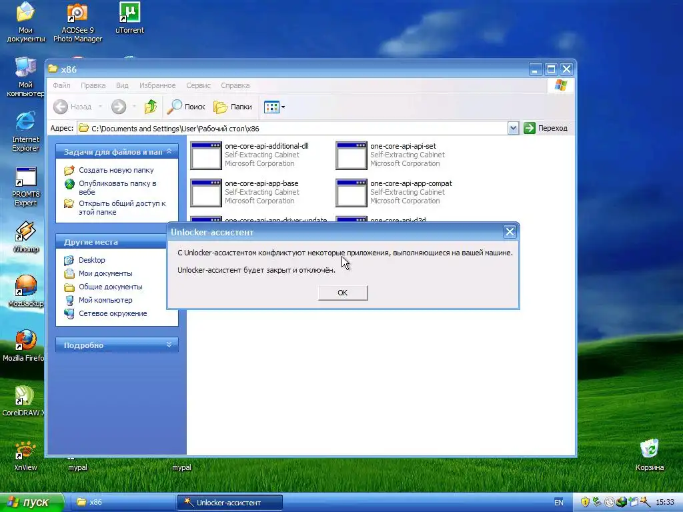Open Мой компьютер in Другие места

(x=105, y=300)
